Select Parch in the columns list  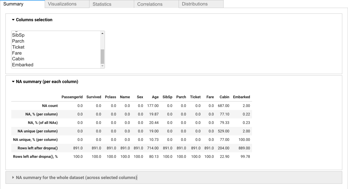pyautogui.click(x=56, y=41)
